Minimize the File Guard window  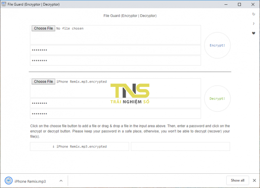coord(226,4)
